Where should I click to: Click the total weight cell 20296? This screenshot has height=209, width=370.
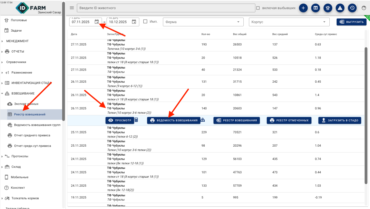pos(237,146)
